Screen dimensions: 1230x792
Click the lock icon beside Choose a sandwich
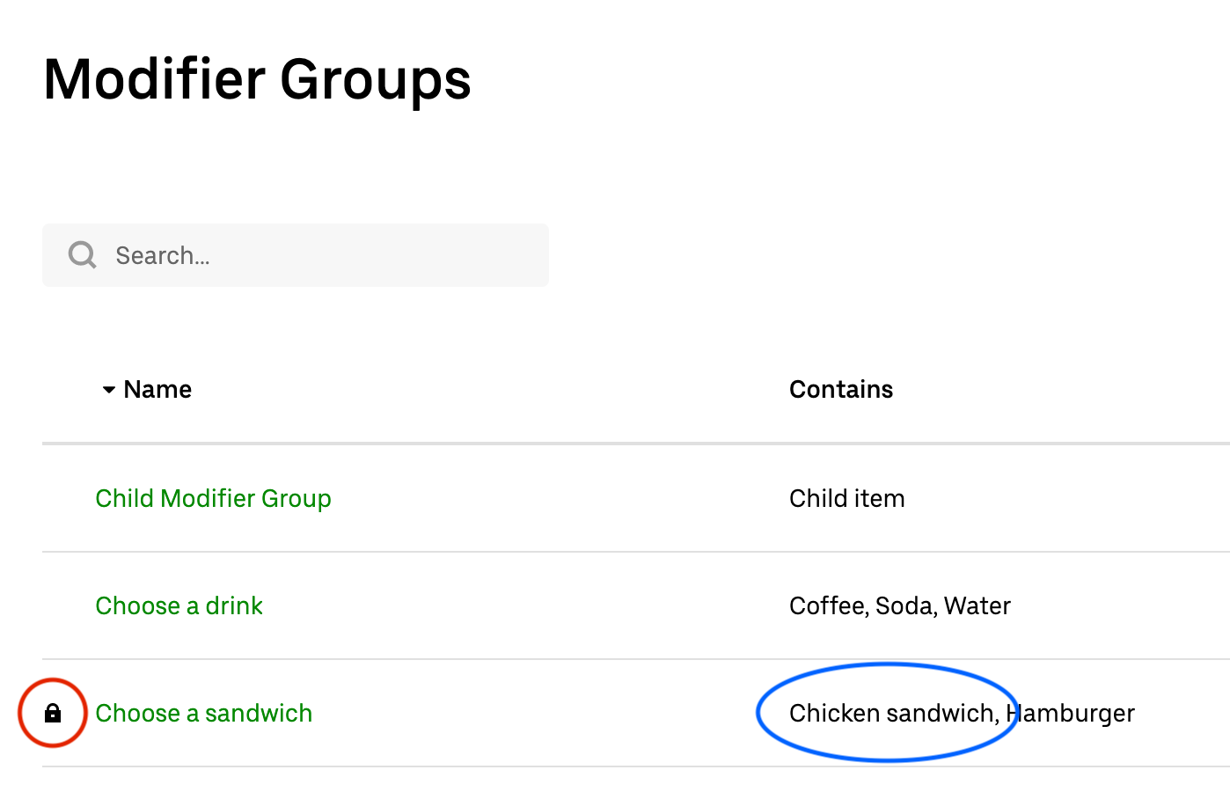click(53, 713)
